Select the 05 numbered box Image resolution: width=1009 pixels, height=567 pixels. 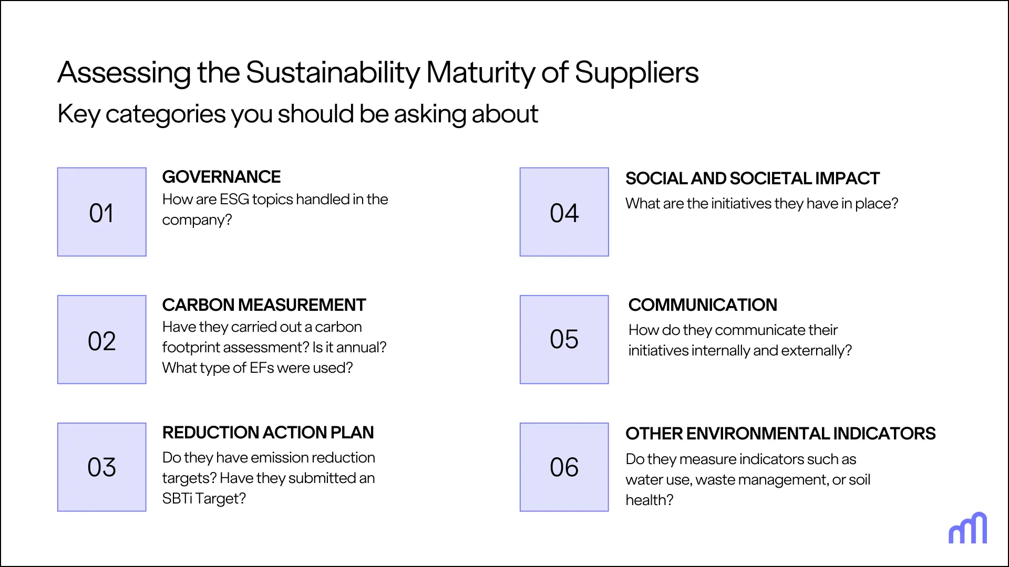(x=564, y=340)
